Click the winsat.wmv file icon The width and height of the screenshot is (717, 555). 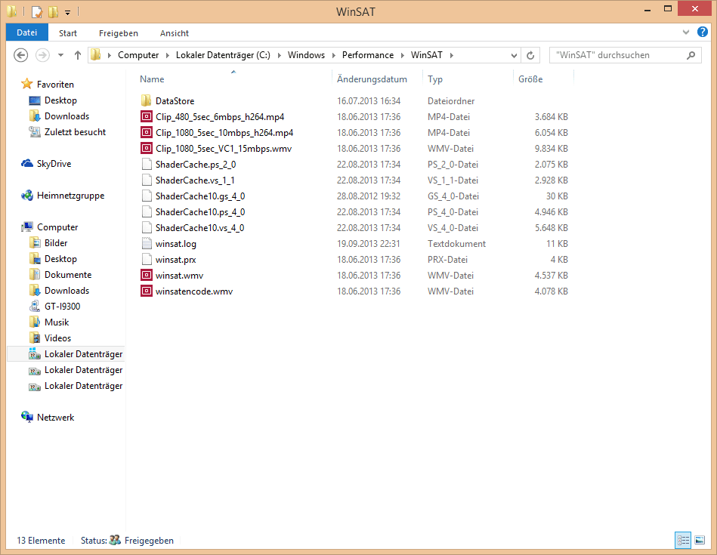147,275
